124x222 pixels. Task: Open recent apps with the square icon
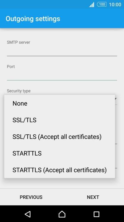[96, 214]
